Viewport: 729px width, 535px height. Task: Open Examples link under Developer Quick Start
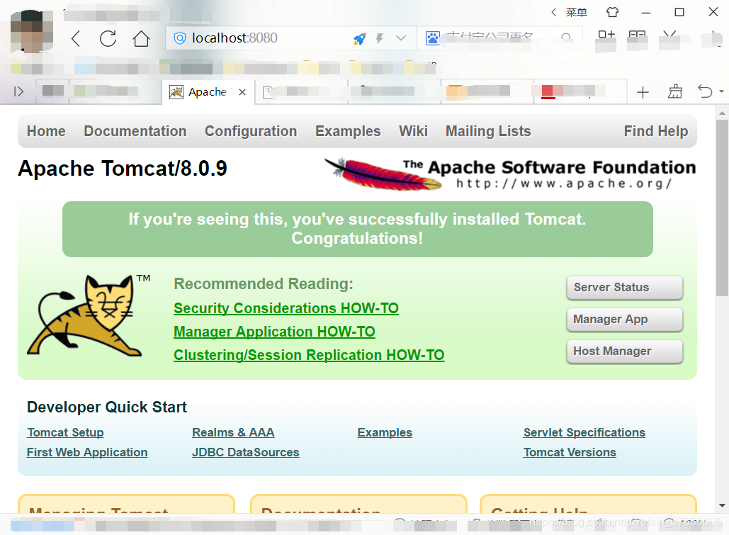point(385,432)
